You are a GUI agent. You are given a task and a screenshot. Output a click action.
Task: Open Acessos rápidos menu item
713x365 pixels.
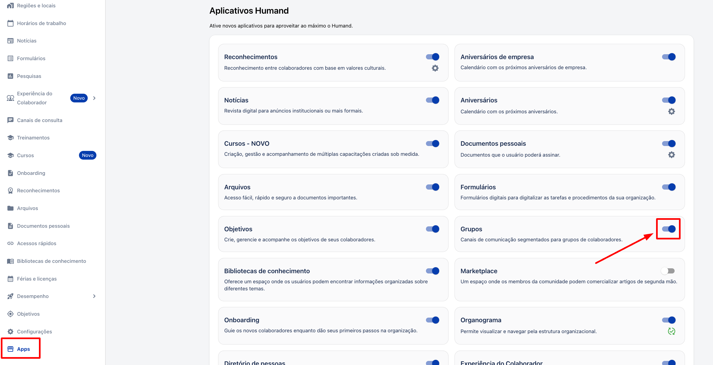pyautogui.click(x=36, y=243)
